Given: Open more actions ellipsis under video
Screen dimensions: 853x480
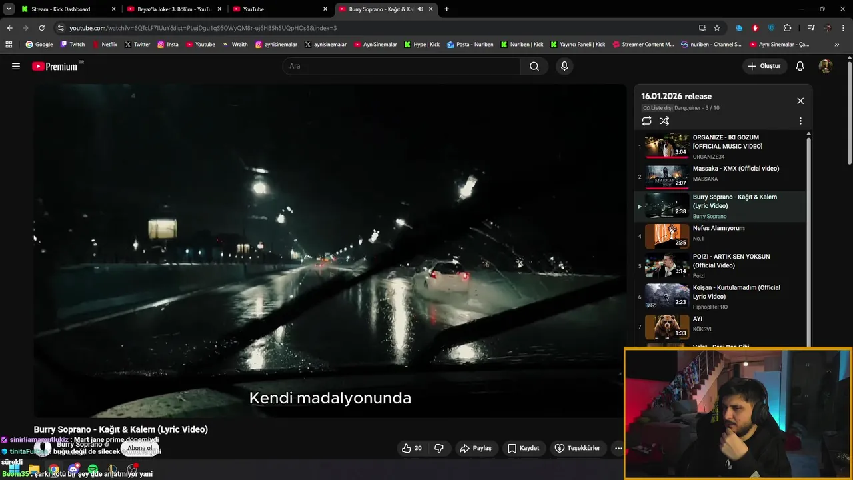Looking at the screenshot, I should (x=618, y=448).
